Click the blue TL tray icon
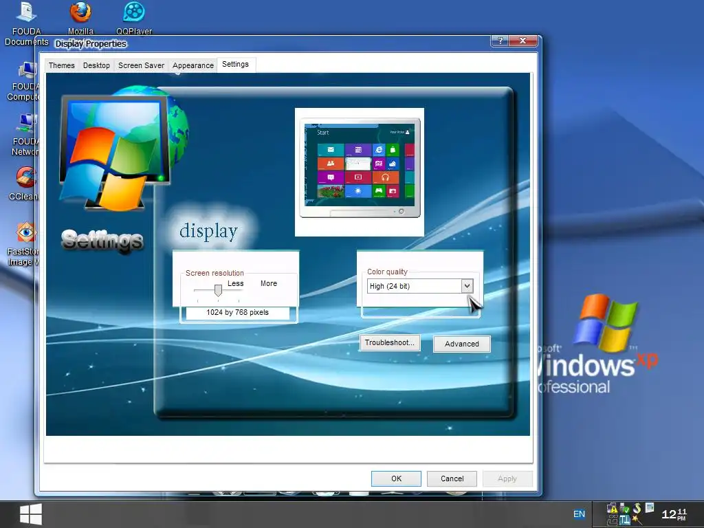The height and width of the screenshot is (528, 704). click(624, 520)
